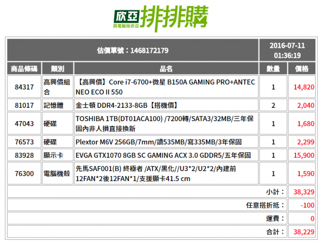Select Core i7-6700 combo product name
Image resolution: width=321 pixels, height=241 pixels.
[x=165, y=87]
